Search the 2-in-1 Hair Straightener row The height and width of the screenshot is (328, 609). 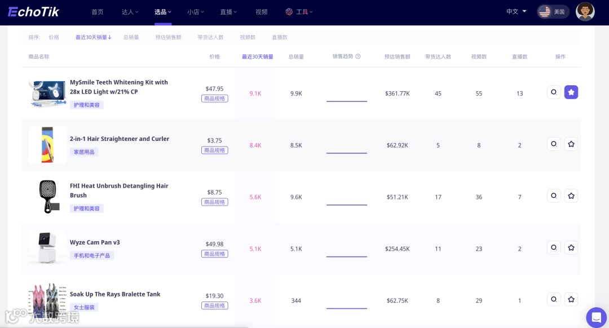[554, 144]
